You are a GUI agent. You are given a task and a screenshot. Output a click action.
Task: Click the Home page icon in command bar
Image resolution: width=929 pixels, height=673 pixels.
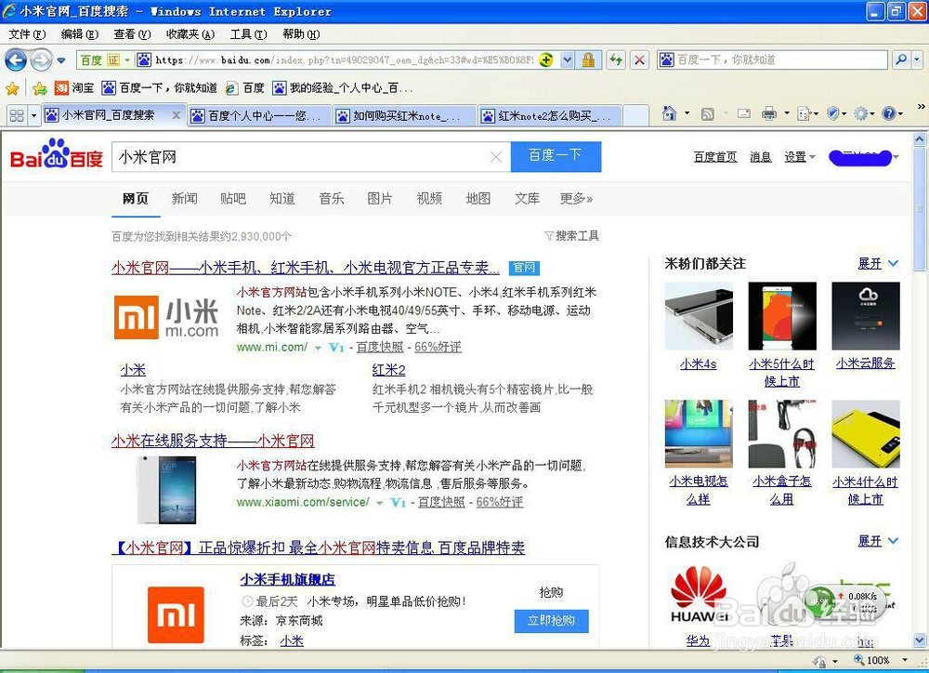click(x=670, y=113)
